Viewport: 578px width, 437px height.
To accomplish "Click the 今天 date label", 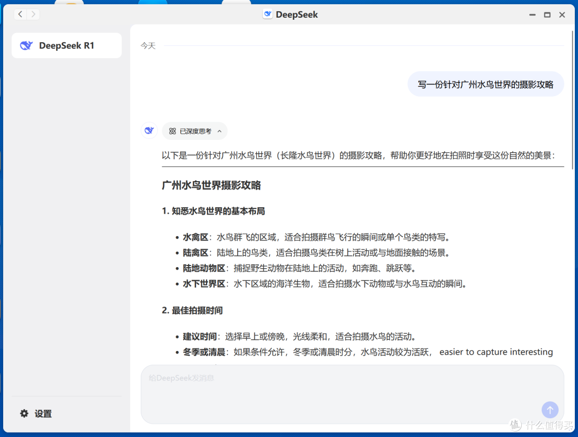I will (148, 46).
